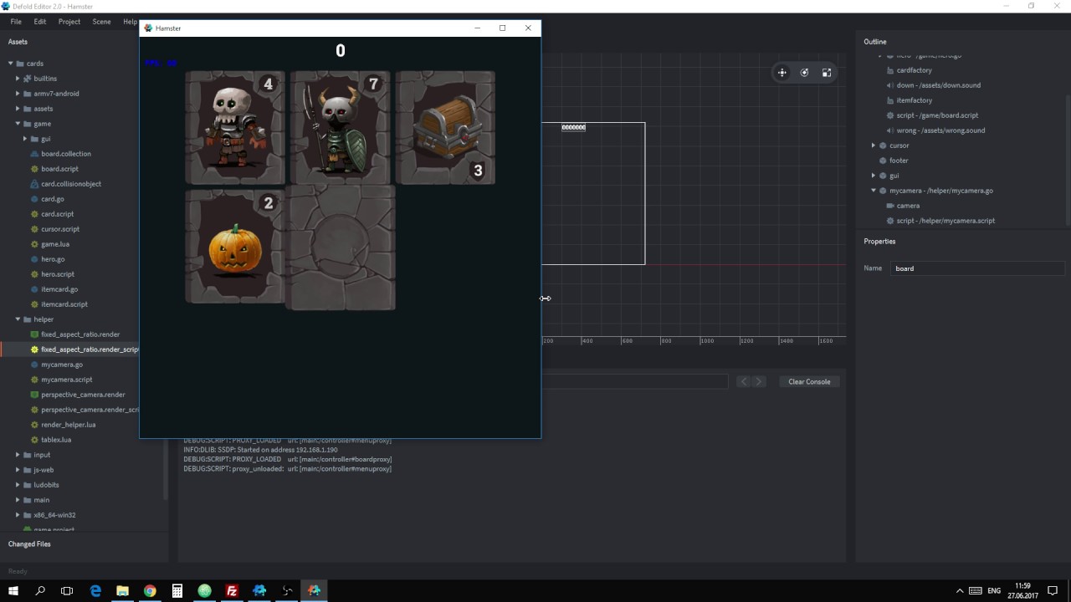Expand the gui node in Outline

[x=874, y=176]
